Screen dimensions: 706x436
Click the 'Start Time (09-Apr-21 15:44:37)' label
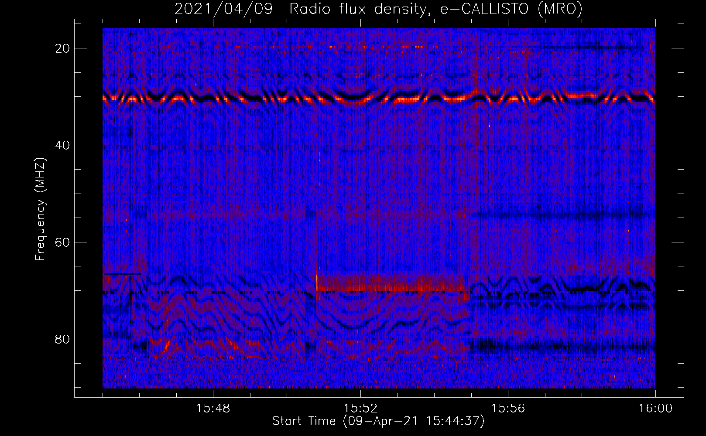[x=378, y=421]
